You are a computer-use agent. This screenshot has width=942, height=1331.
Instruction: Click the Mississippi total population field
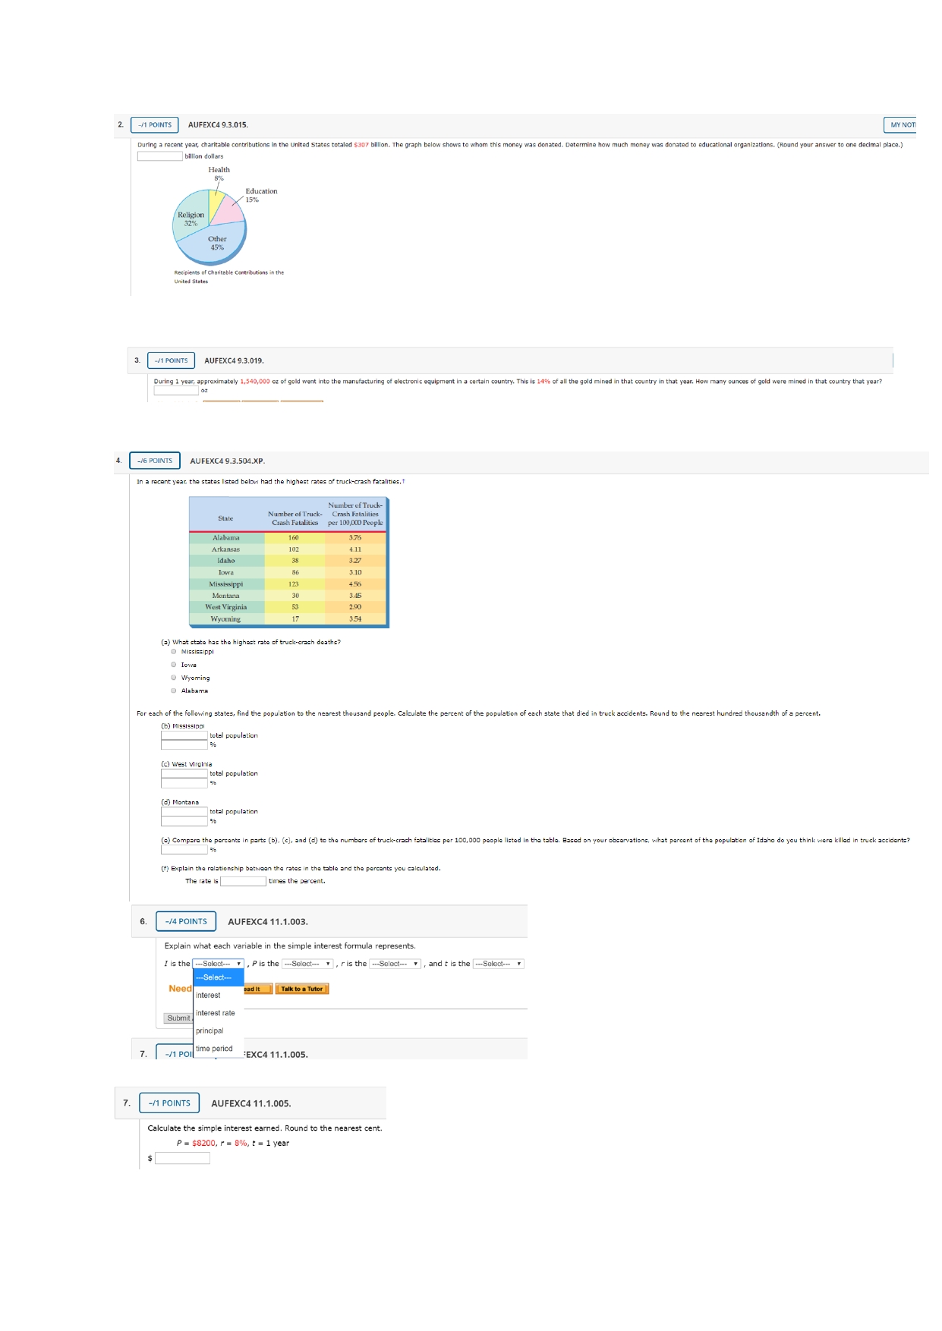184,735
